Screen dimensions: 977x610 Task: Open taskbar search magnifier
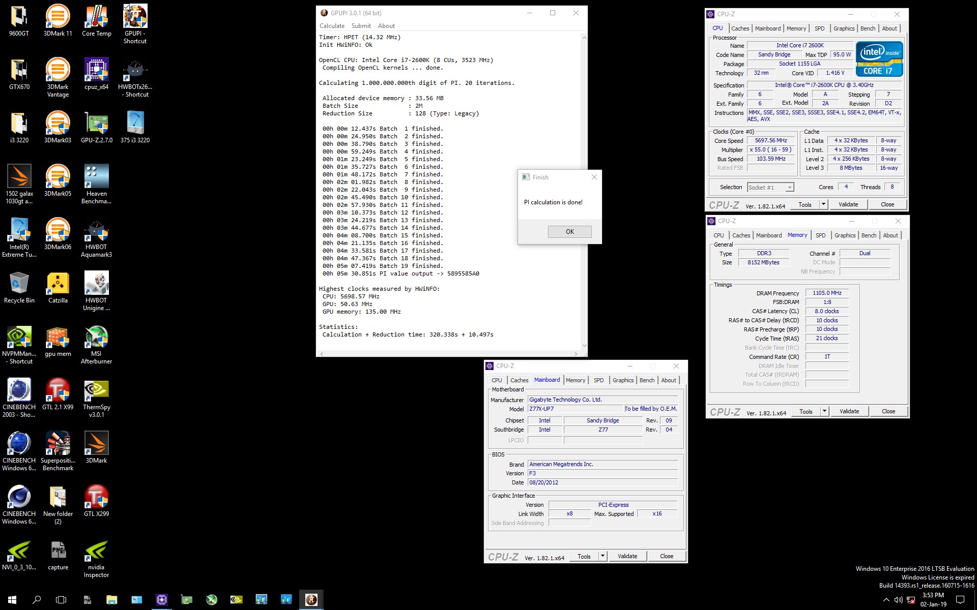(37, 600)
